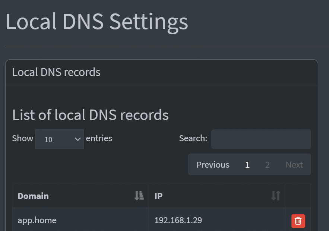
Task: Go to the Next page
Action: tap(294, 165)
